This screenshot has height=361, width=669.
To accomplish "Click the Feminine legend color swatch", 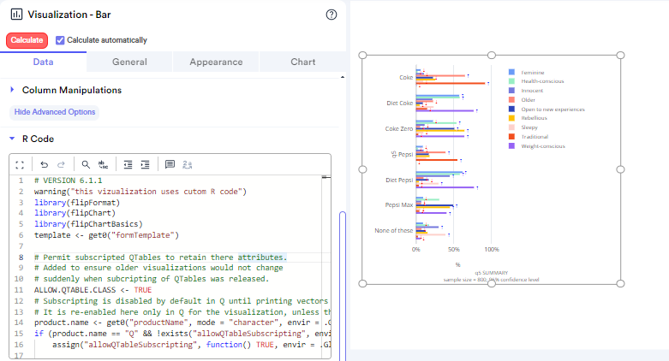I will coord(511,73).
